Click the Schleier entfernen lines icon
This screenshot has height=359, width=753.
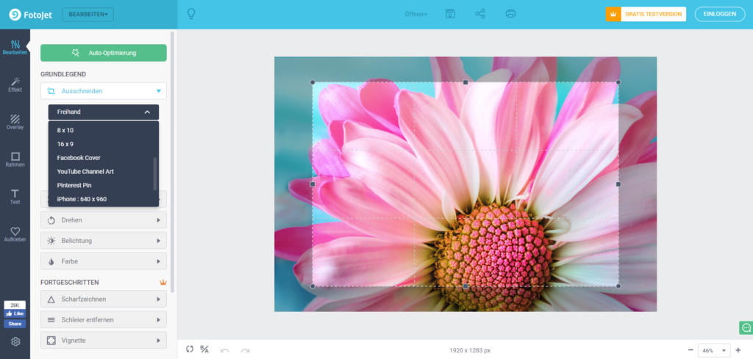click(x=51, y=319)
